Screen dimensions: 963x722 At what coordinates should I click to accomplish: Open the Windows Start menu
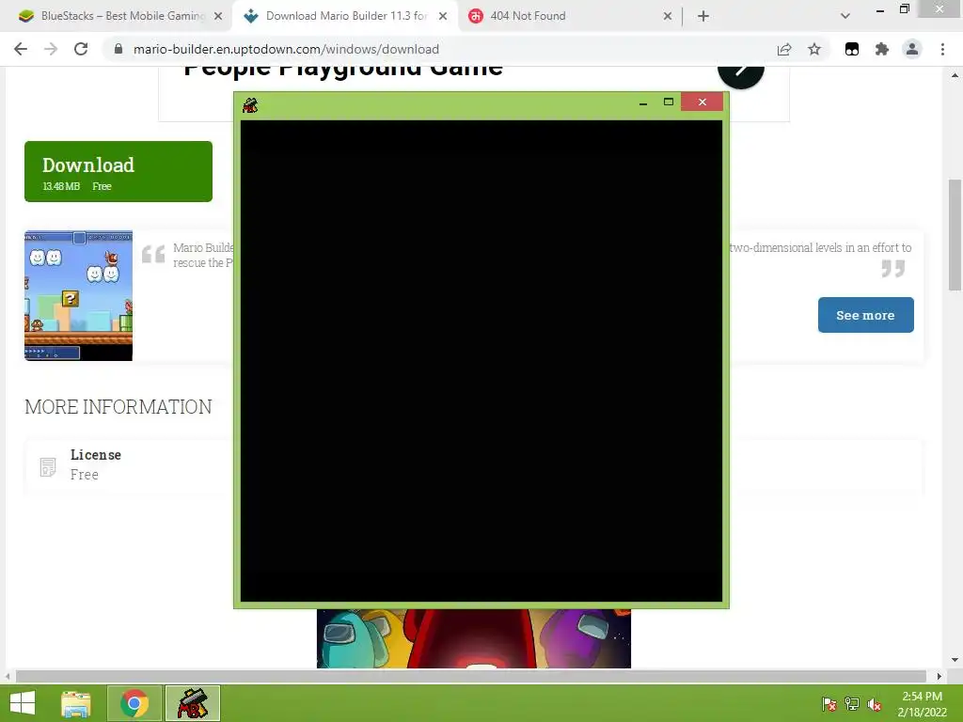click(23, 703)
